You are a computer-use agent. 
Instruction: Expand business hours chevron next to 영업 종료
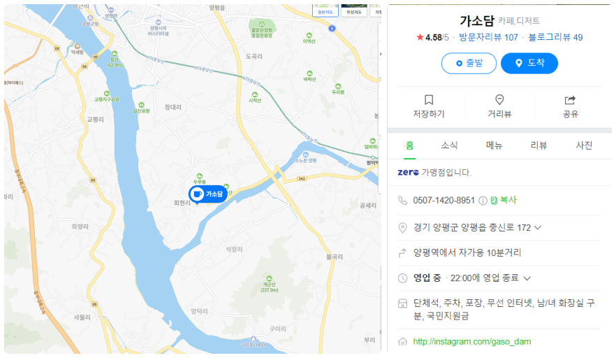(527, 278)
